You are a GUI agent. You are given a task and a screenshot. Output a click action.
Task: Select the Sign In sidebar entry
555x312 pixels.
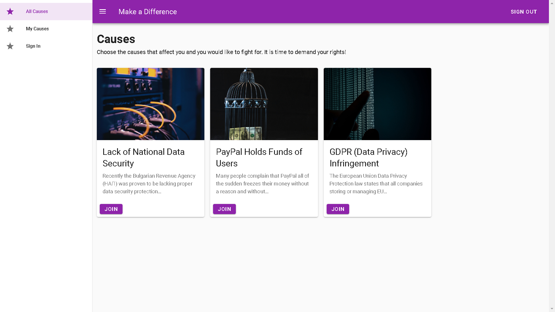33,46
